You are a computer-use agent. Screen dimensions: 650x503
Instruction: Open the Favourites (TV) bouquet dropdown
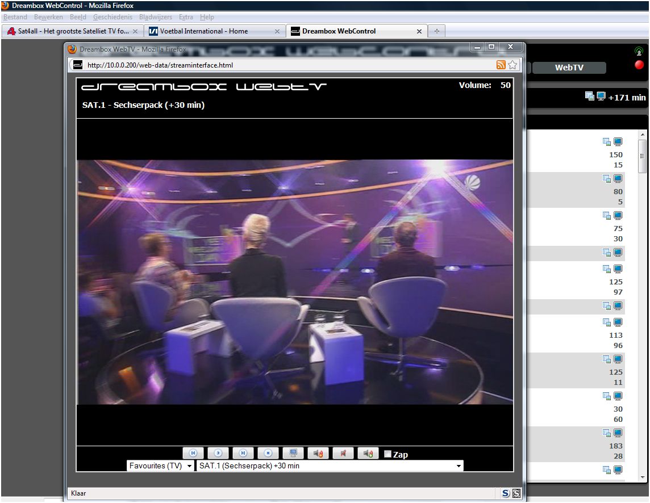pyautogui.click(x=160, y=466)
